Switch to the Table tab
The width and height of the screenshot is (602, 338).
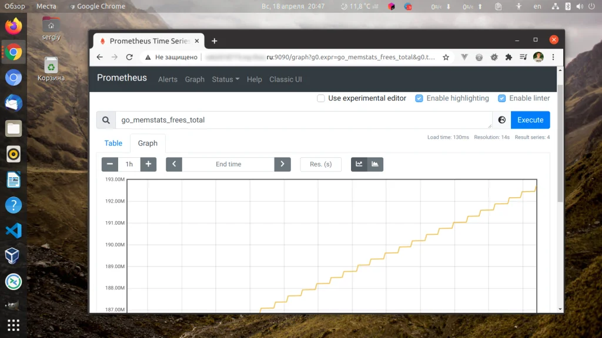(113, 143)
